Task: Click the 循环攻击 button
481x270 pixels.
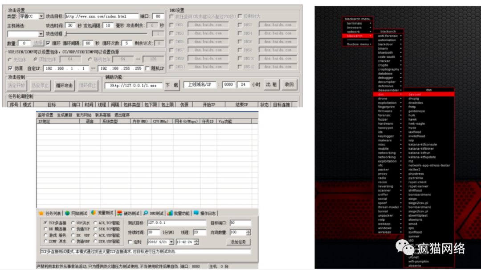Action: 64,85
